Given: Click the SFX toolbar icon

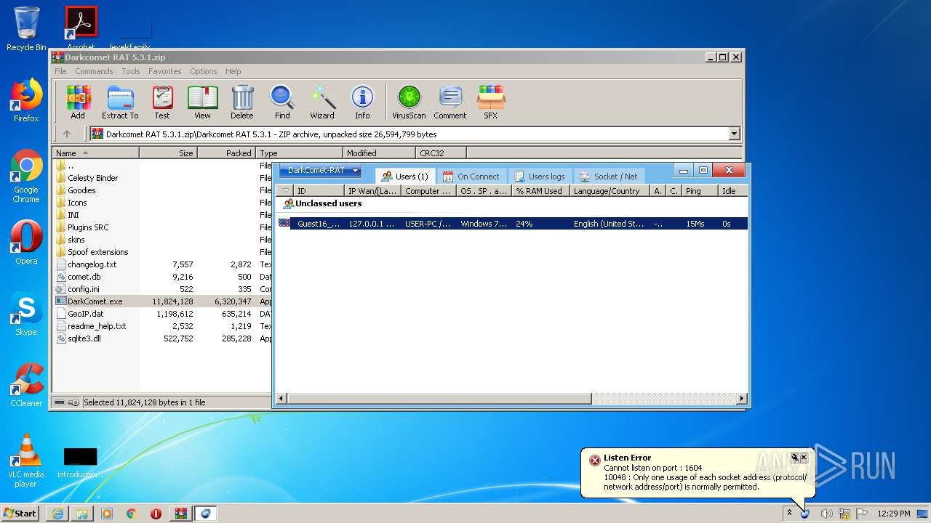Looking at the screenshot, I should [x=491, y=102].
